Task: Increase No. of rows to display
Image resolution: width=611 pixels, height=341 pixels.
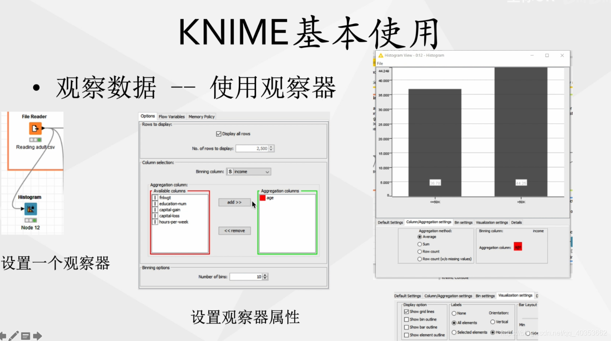Action: (x=271, y=147)
